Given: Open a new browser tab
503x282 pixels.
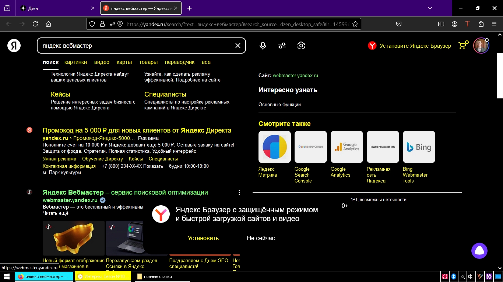Looking at the screenshot, I should (189, 8).
